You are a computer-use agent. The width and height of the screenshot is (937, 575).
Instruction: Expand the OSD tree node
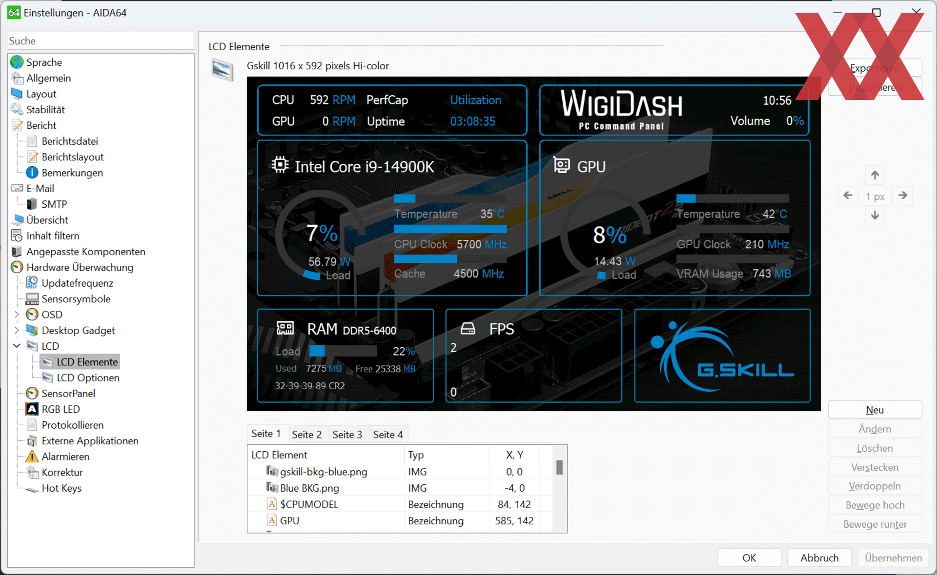pos(17,315)
